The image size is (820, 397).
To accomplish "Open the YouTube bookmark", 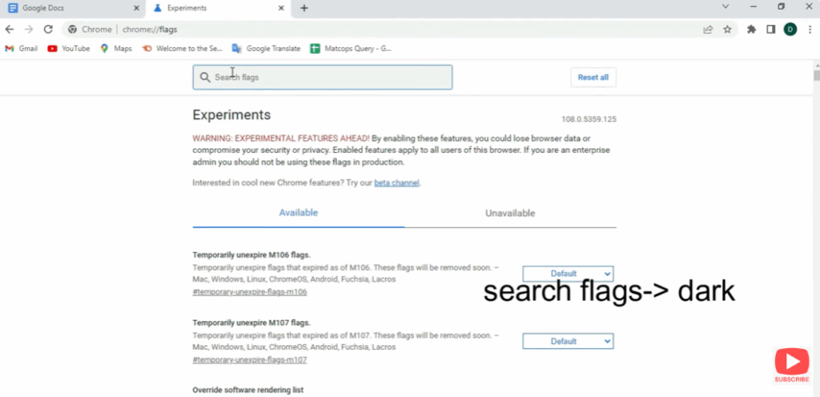I will [69, 48].
